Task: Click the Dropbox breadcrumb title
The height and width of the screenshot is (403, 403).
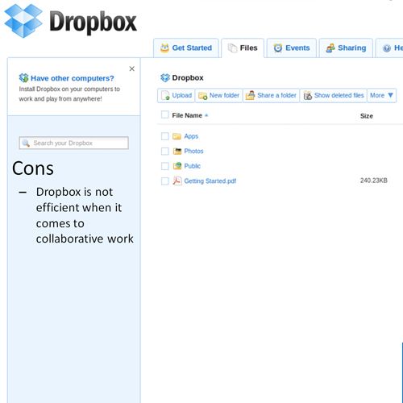Action: point(188,78)
